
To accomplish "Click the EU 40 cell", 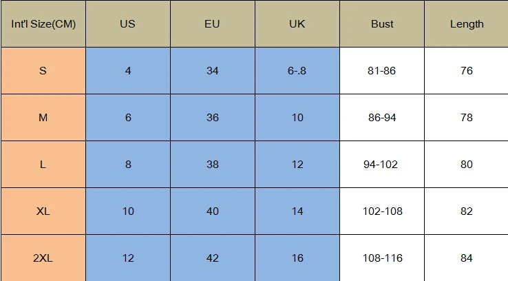I will [213, 211].
